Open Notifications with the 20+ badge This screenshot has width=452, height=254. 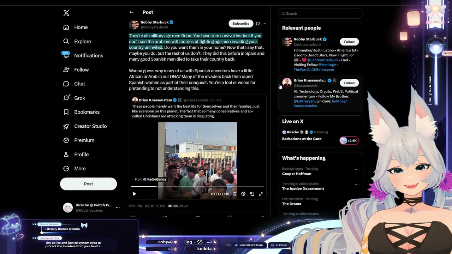83,55
